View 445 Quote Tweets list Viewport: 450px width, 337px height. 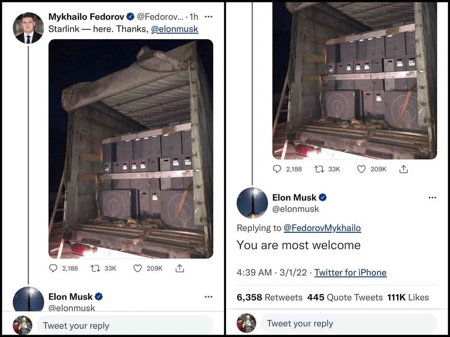pos(345,297)
